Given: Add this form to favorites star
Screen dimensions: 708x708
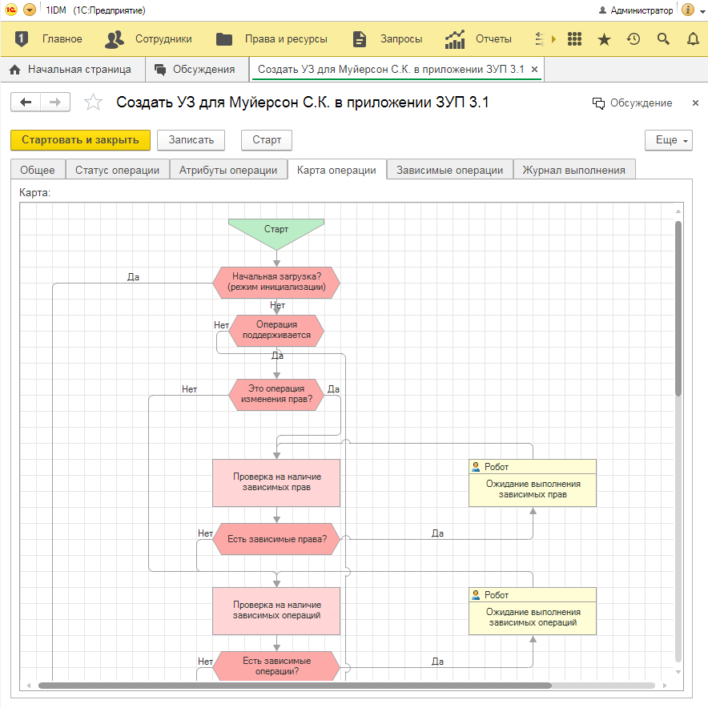Looking at the screenshot, I should pos(94,103).
